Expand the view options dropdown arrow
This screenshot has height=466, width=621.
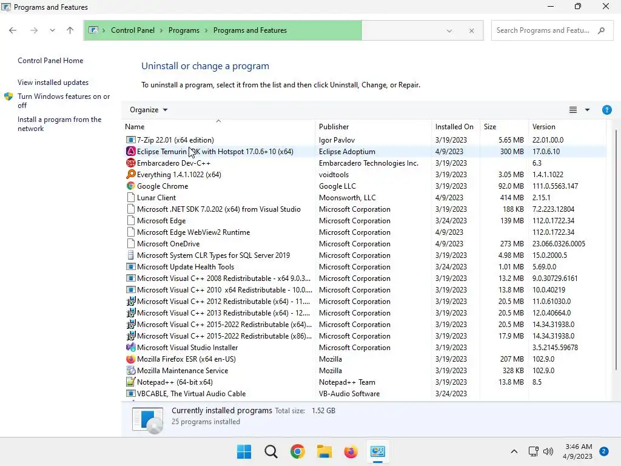point(587,110)
